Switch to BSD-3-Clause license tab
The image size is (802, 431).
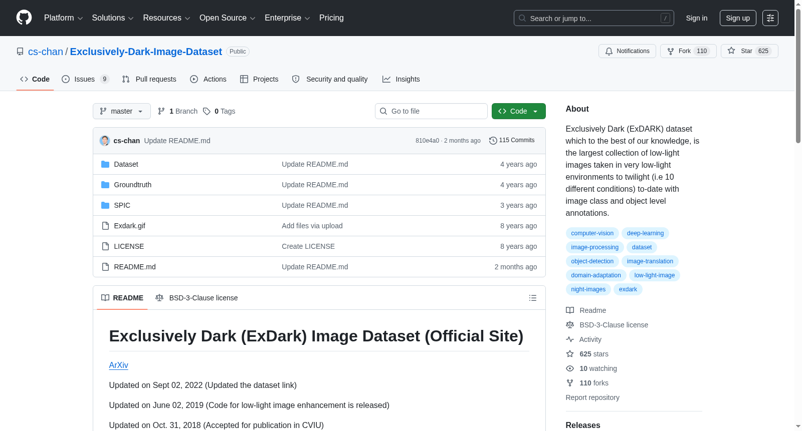click(x=196, y=298)
